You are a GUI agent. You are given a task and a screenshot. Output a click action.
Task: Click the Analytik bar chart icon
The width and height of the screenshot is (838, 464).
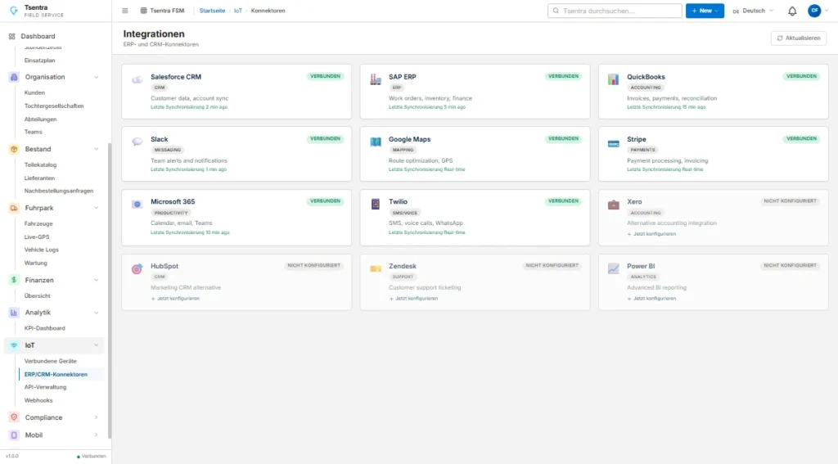(x=14, y=313)
